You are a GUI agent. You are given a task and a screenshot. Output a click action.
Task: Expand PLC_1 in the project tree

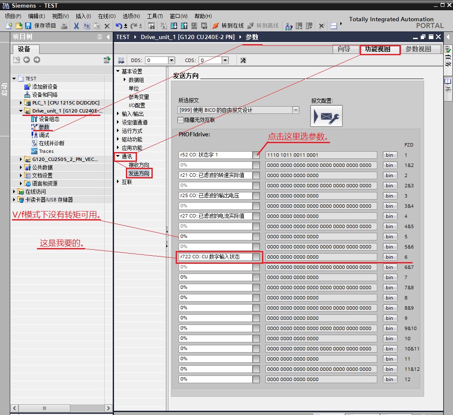[21, 103]
